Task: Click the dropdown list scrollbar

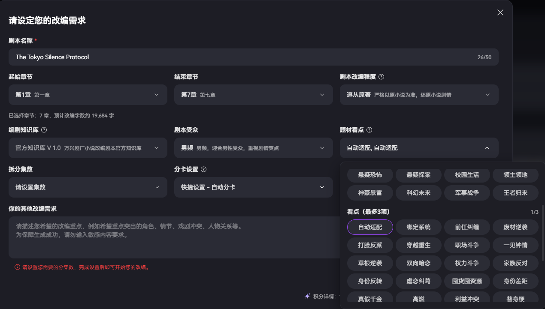Action: [542, 231]
